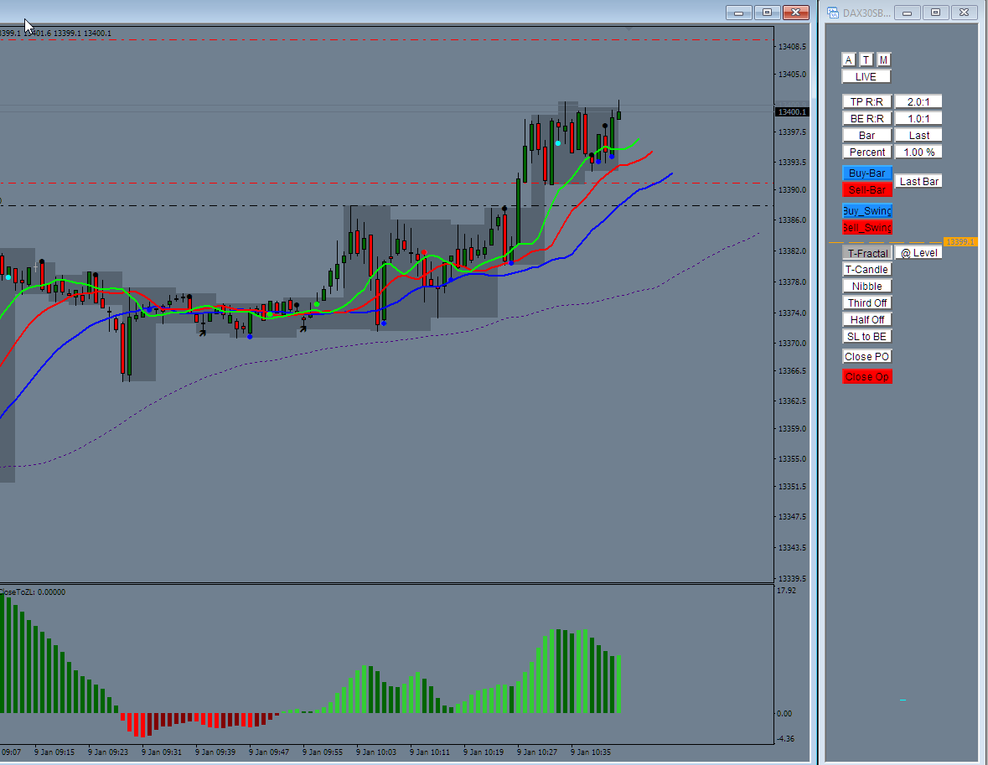
Task: Click the Percent label button
Action: coord(867,152)
